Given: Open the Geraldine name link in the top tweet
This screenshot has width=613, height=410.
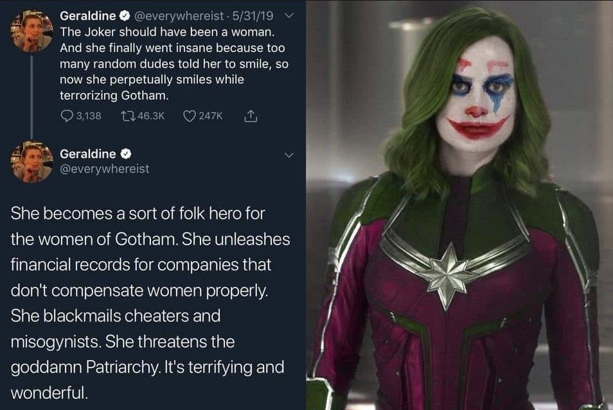Looking at the screenshot, I should point(88,14).
